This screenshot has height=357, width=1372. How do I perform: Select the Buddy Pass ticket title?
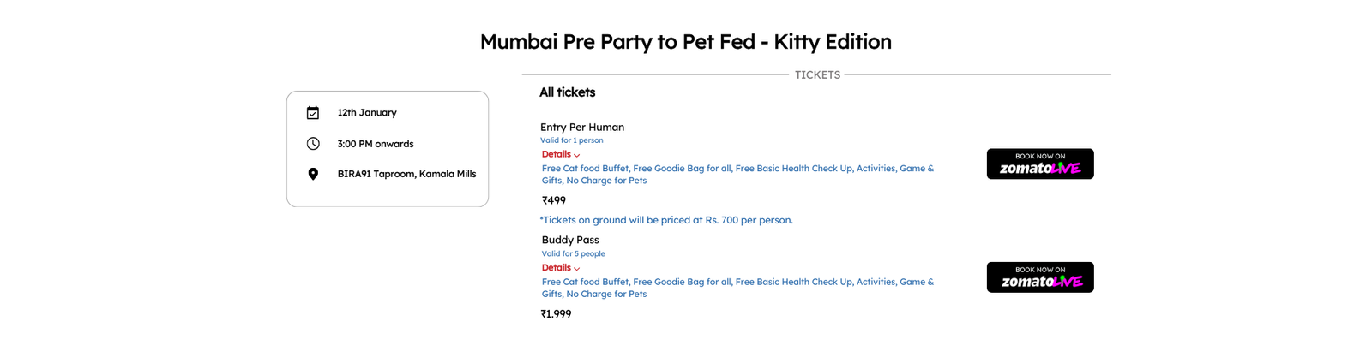[x=570, y=240]
